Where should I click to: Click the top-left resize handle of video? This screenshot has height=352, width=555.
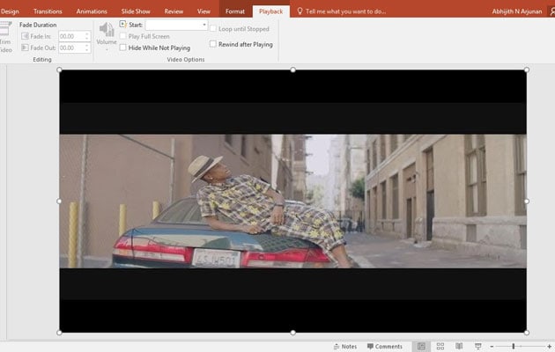pyautogui.click(x=60, y=70)
